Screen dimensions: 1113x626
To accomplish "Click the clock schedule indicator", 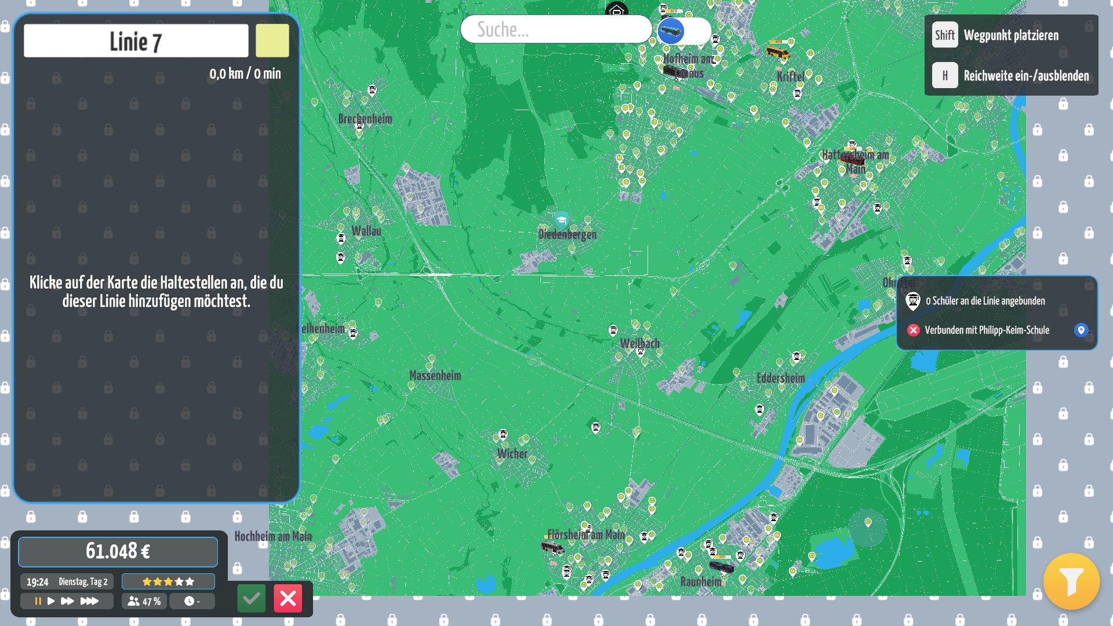I will (x=192, y=601).
